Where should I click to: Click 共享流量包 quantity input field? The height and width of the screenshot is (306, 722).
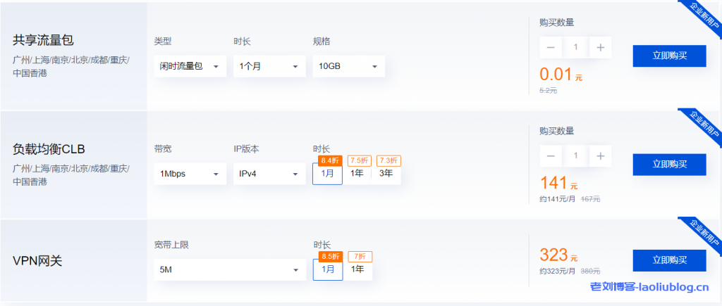pos(575,47)
